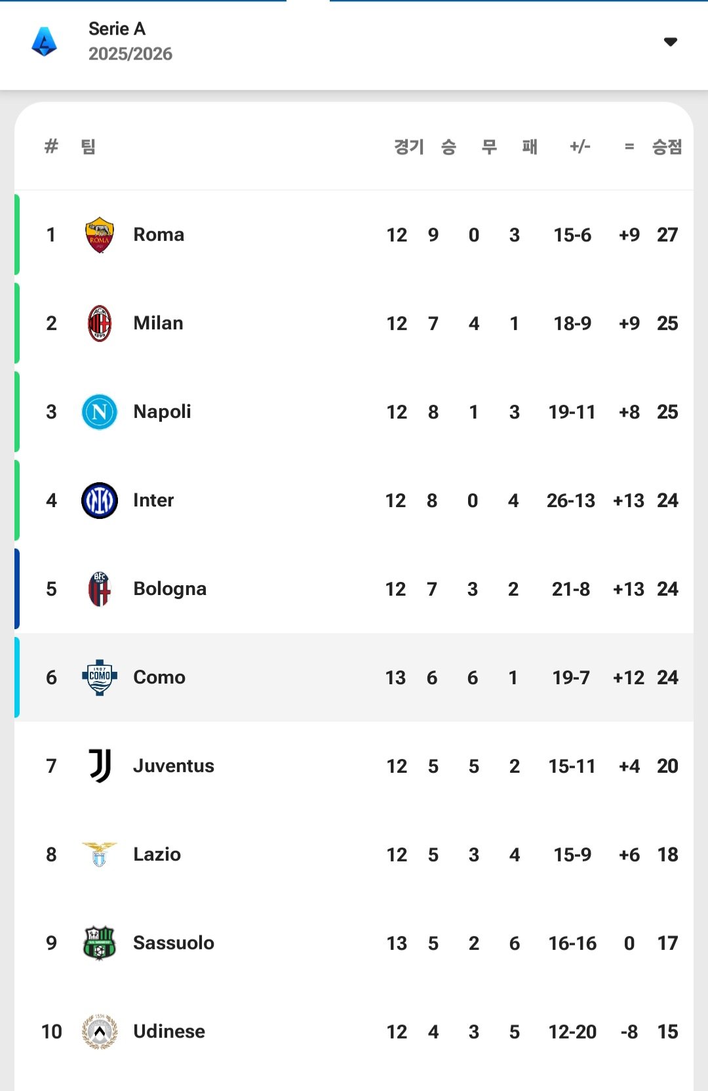Click the Sassuolo club badge
708x1091 pixels.
100,943
